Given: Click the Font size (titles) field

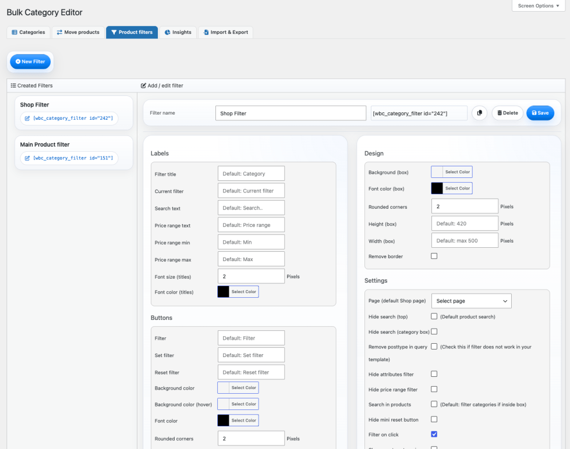Looking at the screenshot, I should (x=251, y=276).
